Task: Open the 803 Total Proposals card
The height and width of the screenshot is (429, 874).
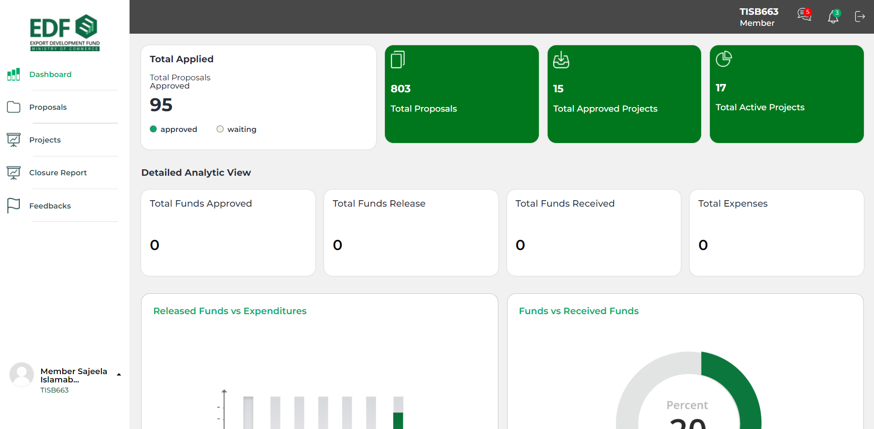Action: click(x=461, y=94)
